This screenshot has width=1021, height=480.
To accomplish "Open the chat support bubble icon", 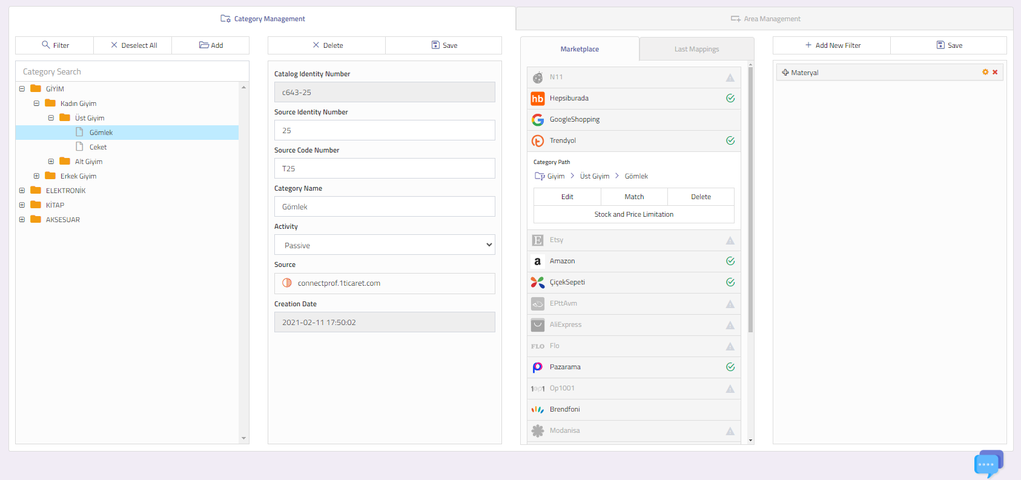I will (988, 464).
